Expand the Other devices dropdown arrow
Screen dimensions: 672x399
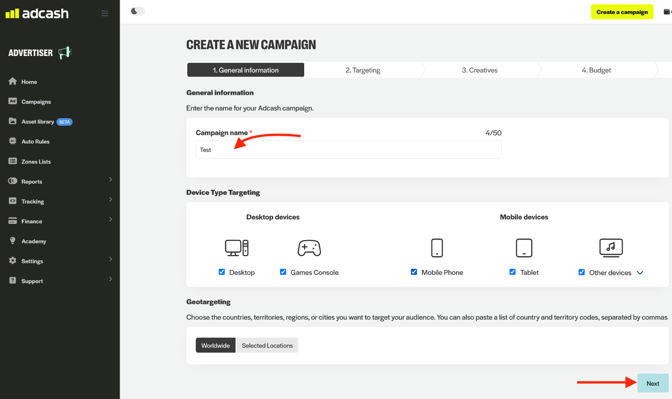point(640,273)
